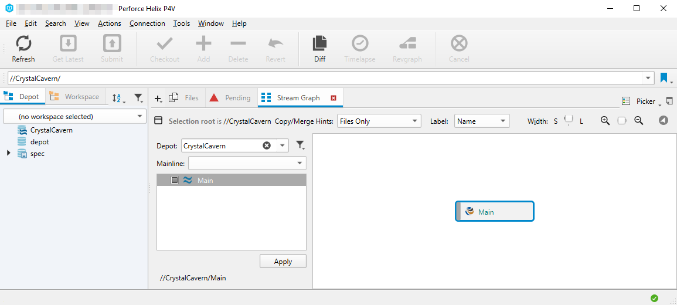Viewport: 677px width, 305px height.
Task: Open the Tools menu
Action: pyautogui.click(x=181, y=23)
